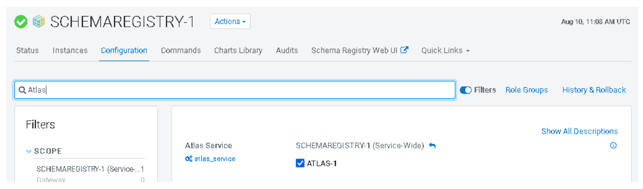This screenshot has width=643, height=189.
Task: Open the Actions dropdown
Action: click(230, 22)
